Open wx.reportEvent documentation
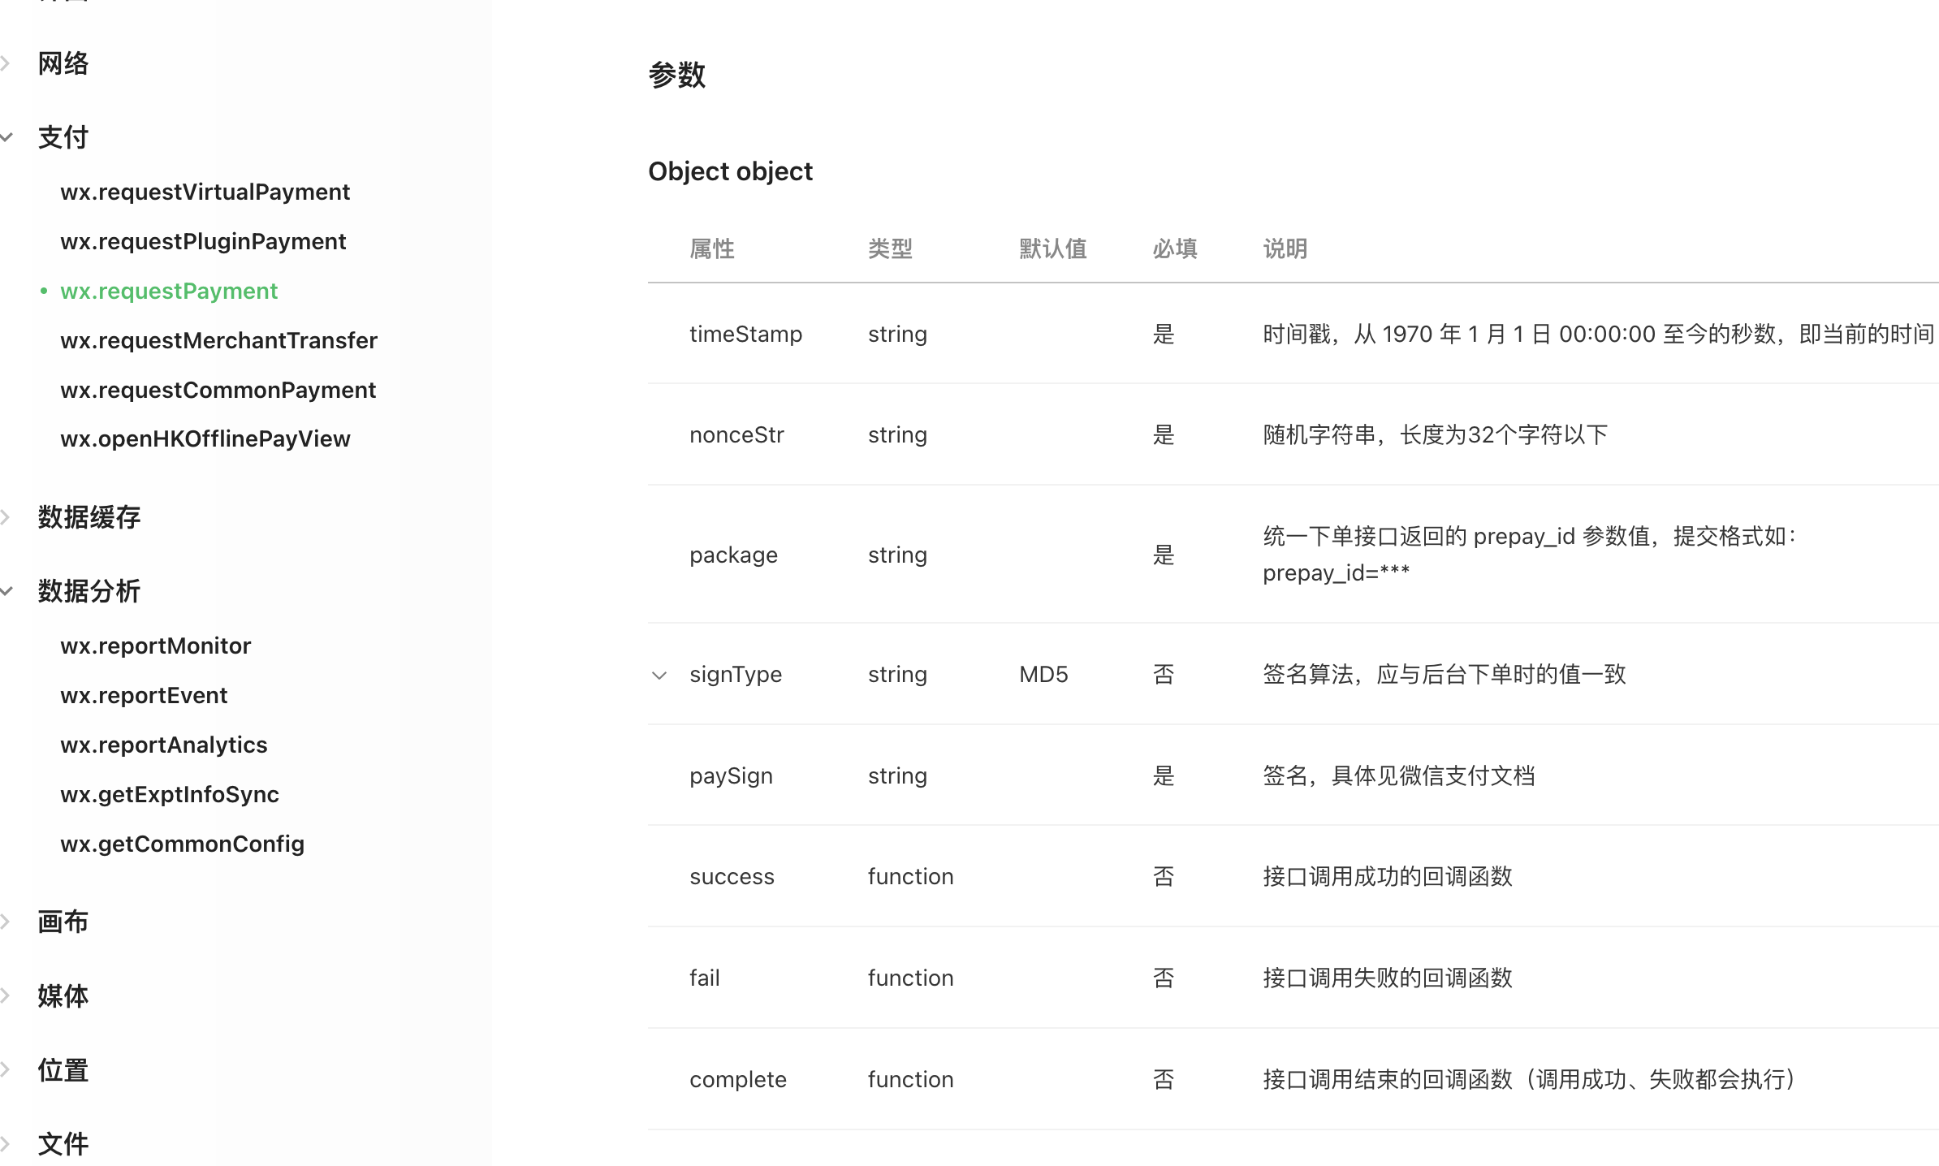Viewport: 1939px width, 1166px height. click(x=144, y=695)
